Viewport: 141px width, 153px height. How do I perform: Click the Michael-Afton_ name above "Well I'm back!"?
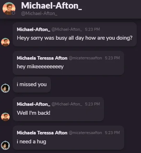point(33,104)
